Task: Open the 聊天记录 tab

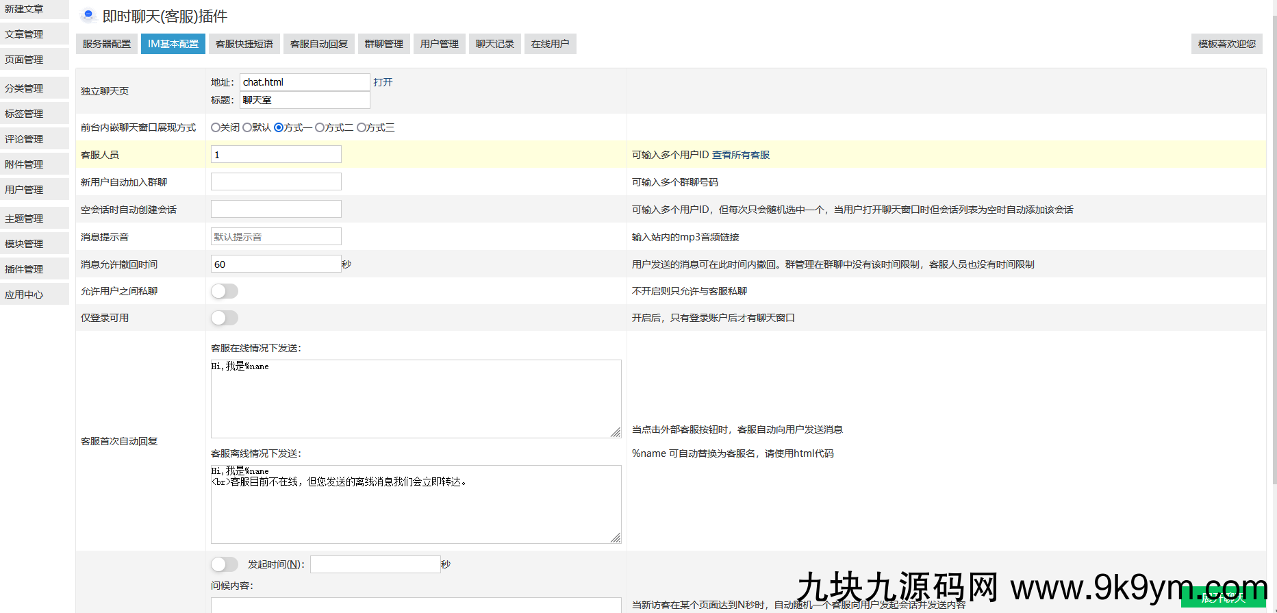Action: [x=494, y=44]
